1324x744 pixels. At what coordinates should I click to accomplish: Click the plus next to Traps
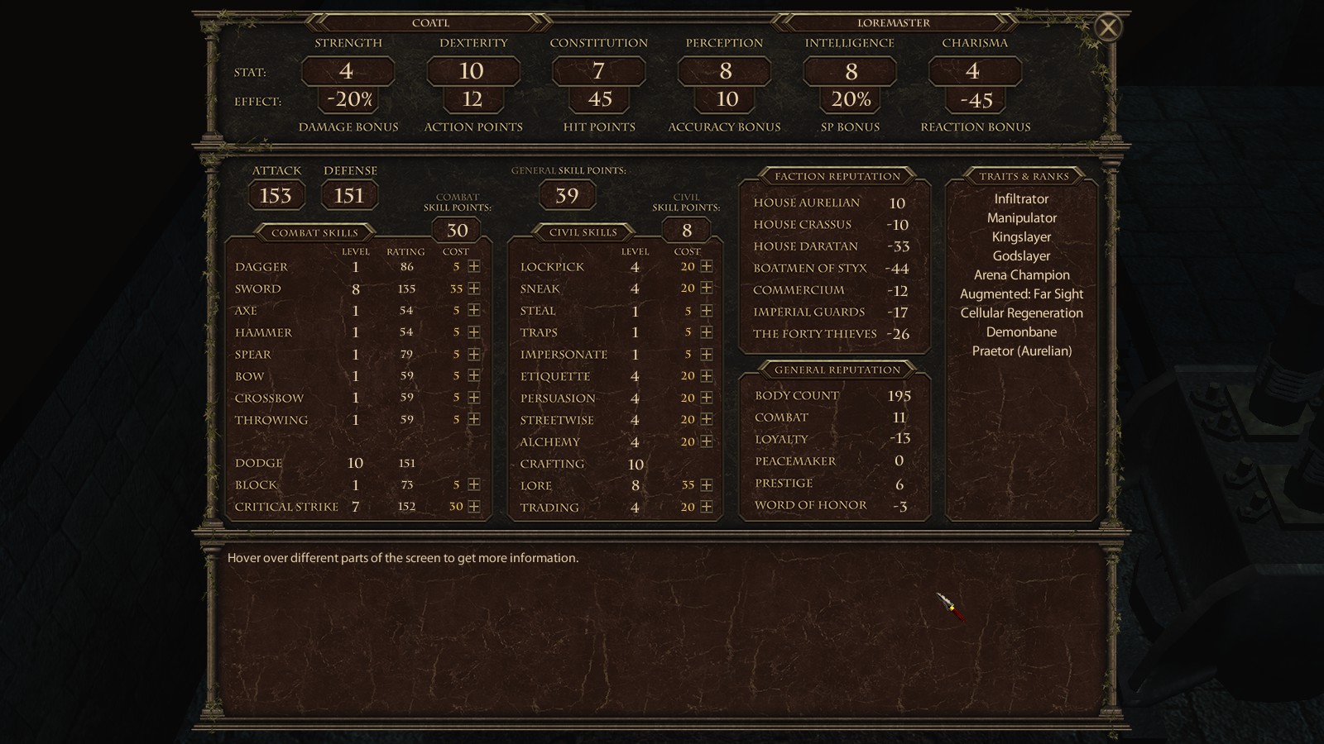(707, 331)
